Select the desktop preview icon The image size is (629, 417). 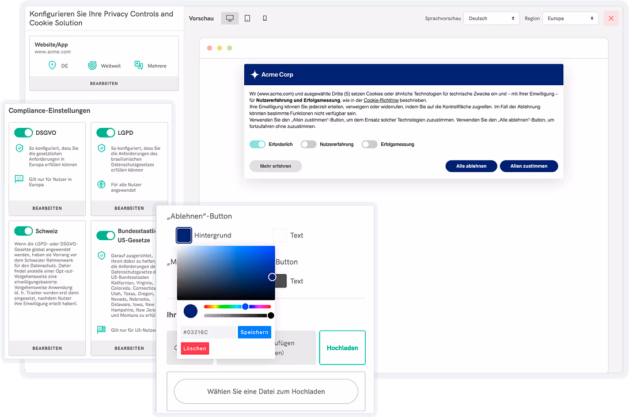tap(230, 18)
